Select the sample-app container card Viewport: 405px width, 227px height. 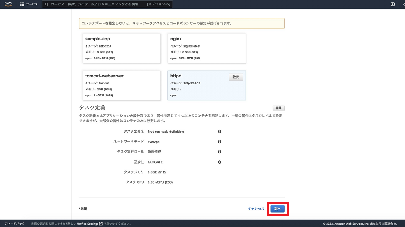click(121, 48)
